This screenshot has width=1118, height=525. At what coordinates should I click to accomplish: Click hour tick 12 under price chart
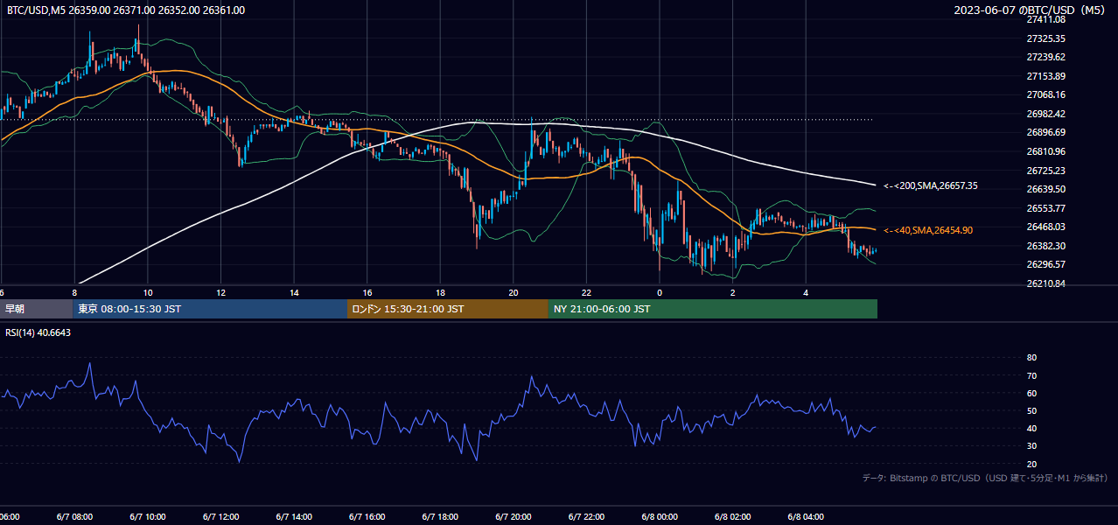pyautogui.click(x=220, y=292)
